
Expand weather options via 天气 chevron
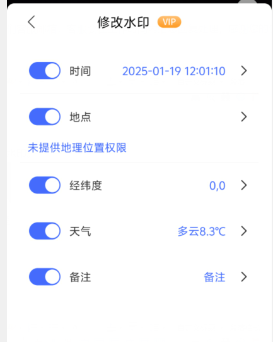click(x=244, y=231)
